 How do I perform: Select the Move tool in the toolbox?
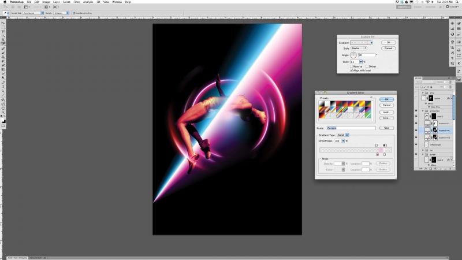[3, 23]
